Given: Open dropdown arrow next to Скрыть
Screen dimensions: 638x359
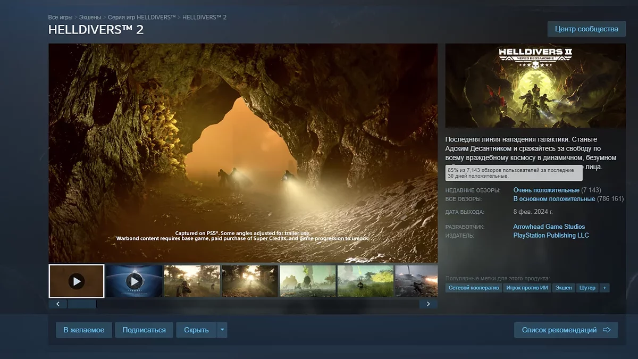Looking at the screenshot, I should pyautogui.click(x=223, y=330).
